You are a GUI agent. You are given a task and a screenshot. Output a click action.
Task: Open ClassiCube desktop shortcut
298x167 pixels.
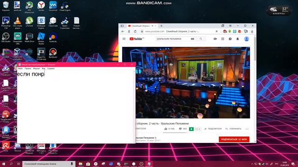pyautogui.click(x=53, y=22)
